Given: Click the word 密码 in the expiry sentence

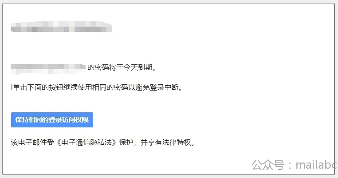Looking at the screenshot, I should [x=102, y=67].
